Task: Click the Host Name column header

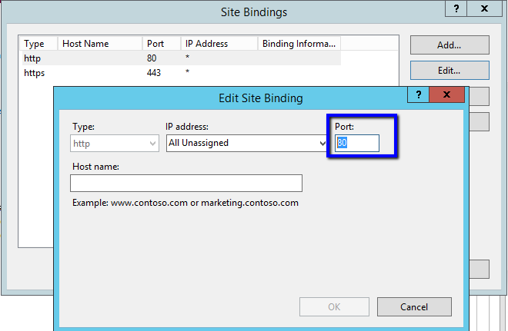Action: (100, 44)
